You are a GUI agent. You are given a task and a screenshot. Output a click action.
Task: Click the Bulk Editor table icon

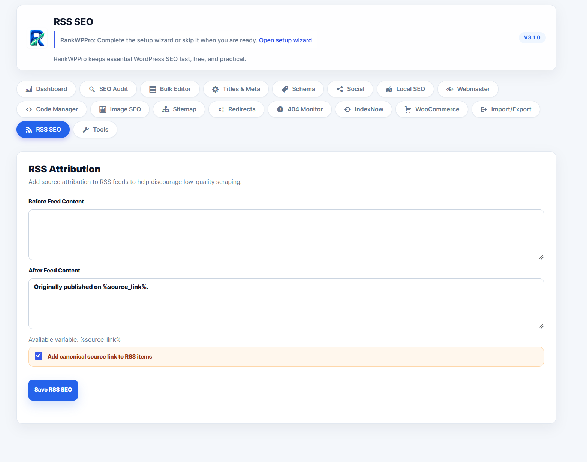point(153,89)
